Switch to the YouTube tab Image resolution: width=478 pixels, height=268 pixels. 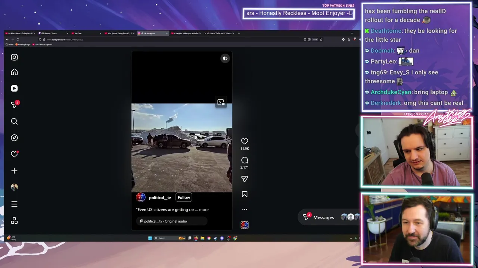[x=87, y=33]
